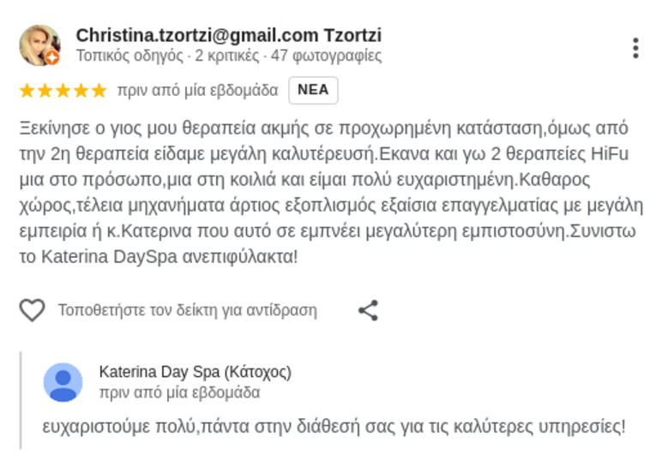Open reviewer name Christina.tzortzi@gmail.com Tzortzi
The width and height of the screenshot is (668, 466).
pos(228,35)
